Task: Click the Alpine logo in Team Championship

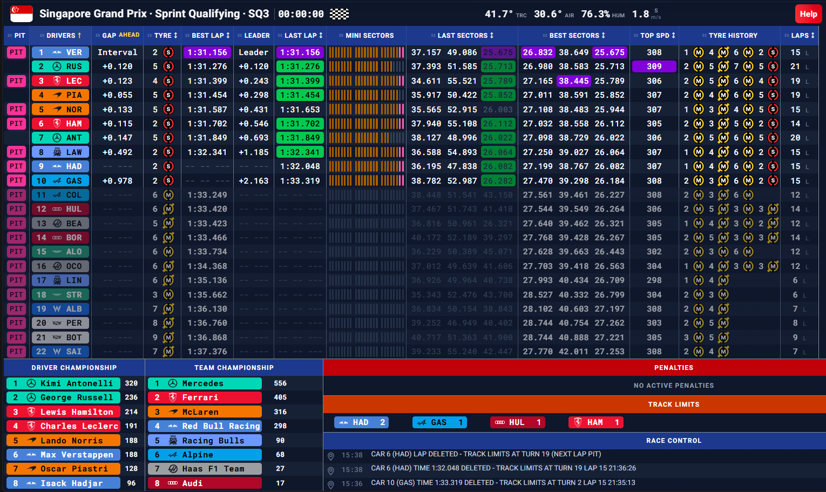Action: point(173,455)
